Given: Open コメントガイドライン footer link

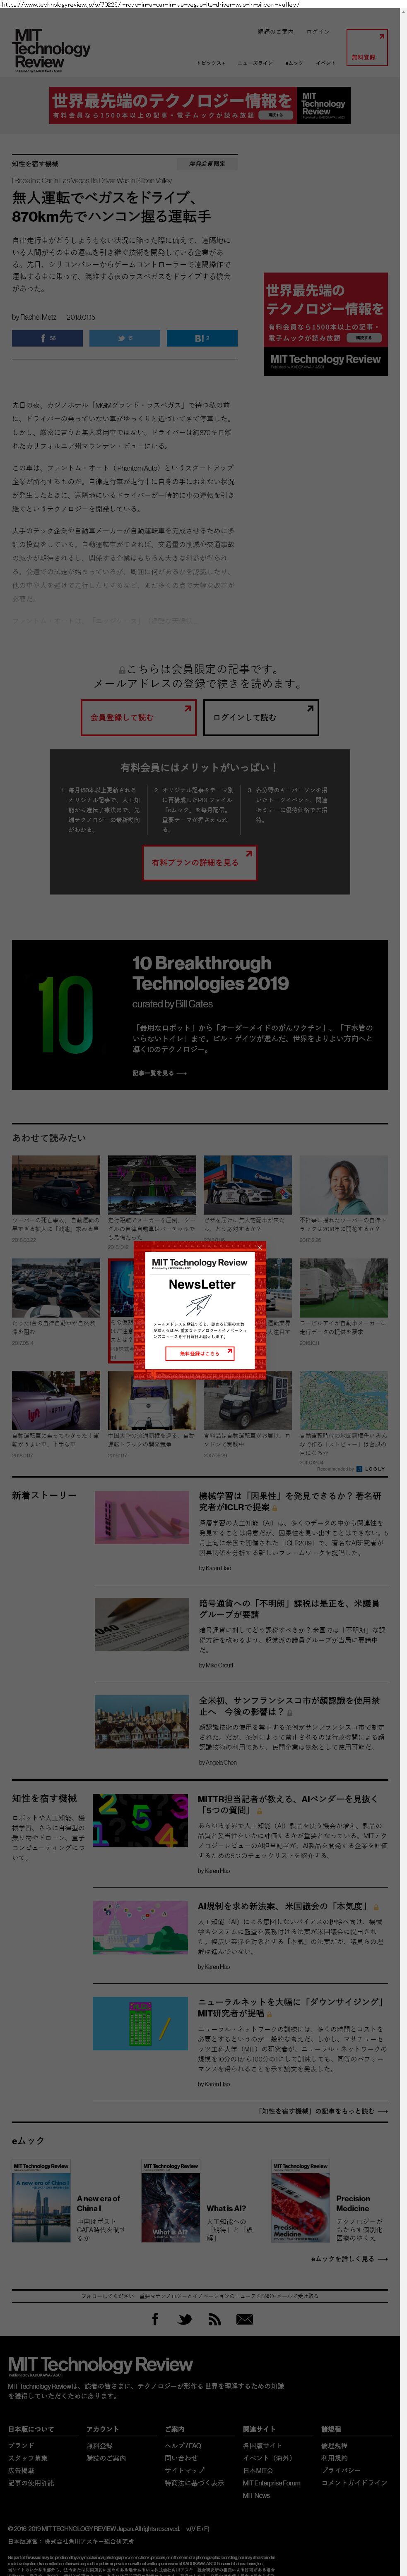Looking at the screenshot, I should (x=354, y=2482).
